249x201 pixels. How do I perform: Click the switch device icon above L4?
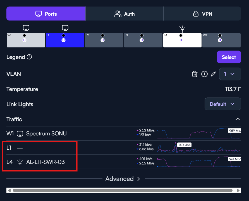point(183,28)
